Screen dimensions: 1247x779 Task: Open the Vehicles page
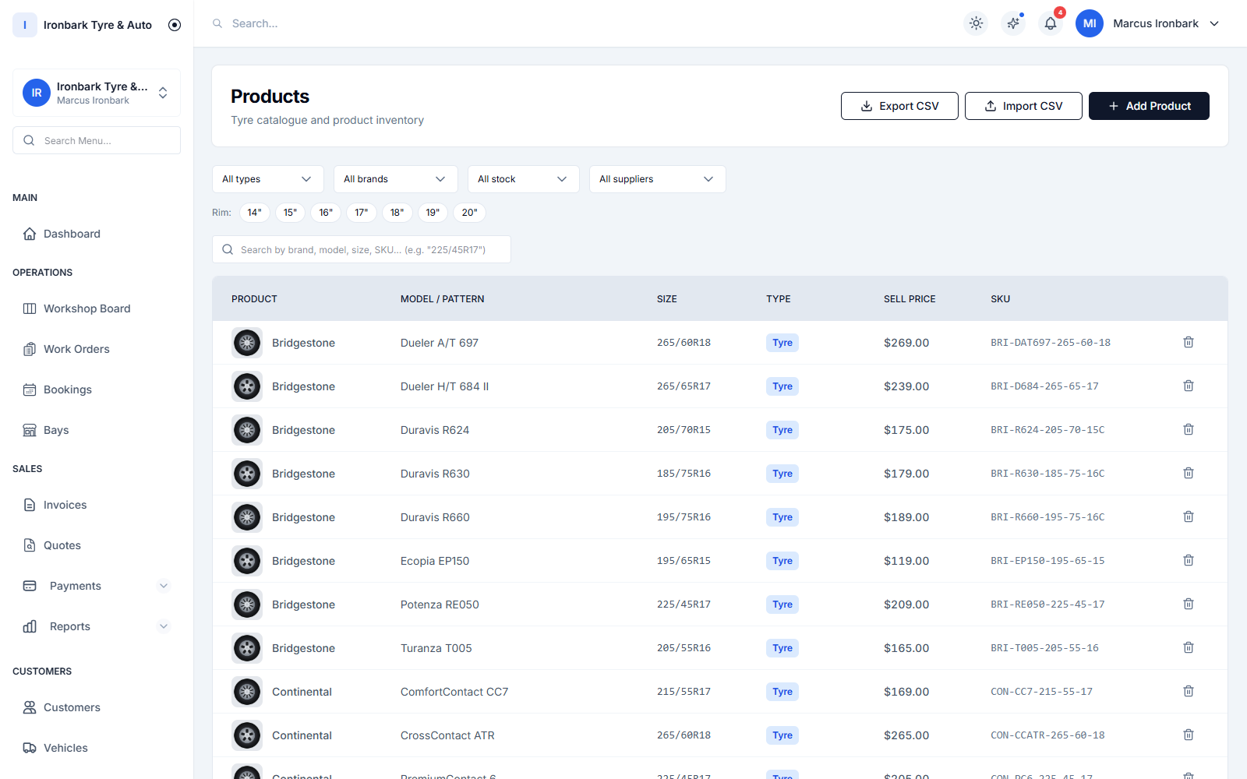(x=97, y=748)
